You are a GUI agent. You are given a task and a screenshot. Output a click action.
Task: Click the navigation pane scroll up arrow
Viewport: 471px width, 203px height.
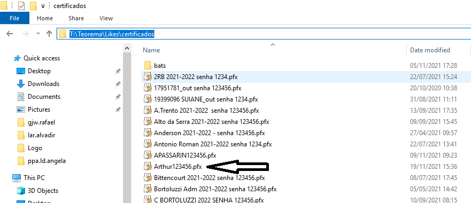(x=127, y=48)
